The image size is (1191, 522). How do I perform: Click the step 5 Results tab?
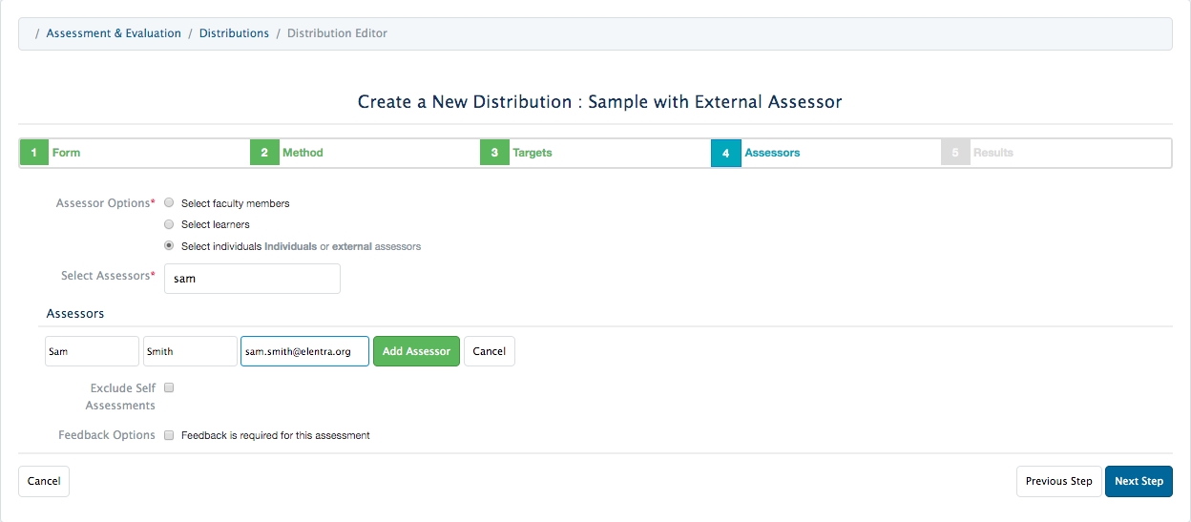[x=992, y=153]
